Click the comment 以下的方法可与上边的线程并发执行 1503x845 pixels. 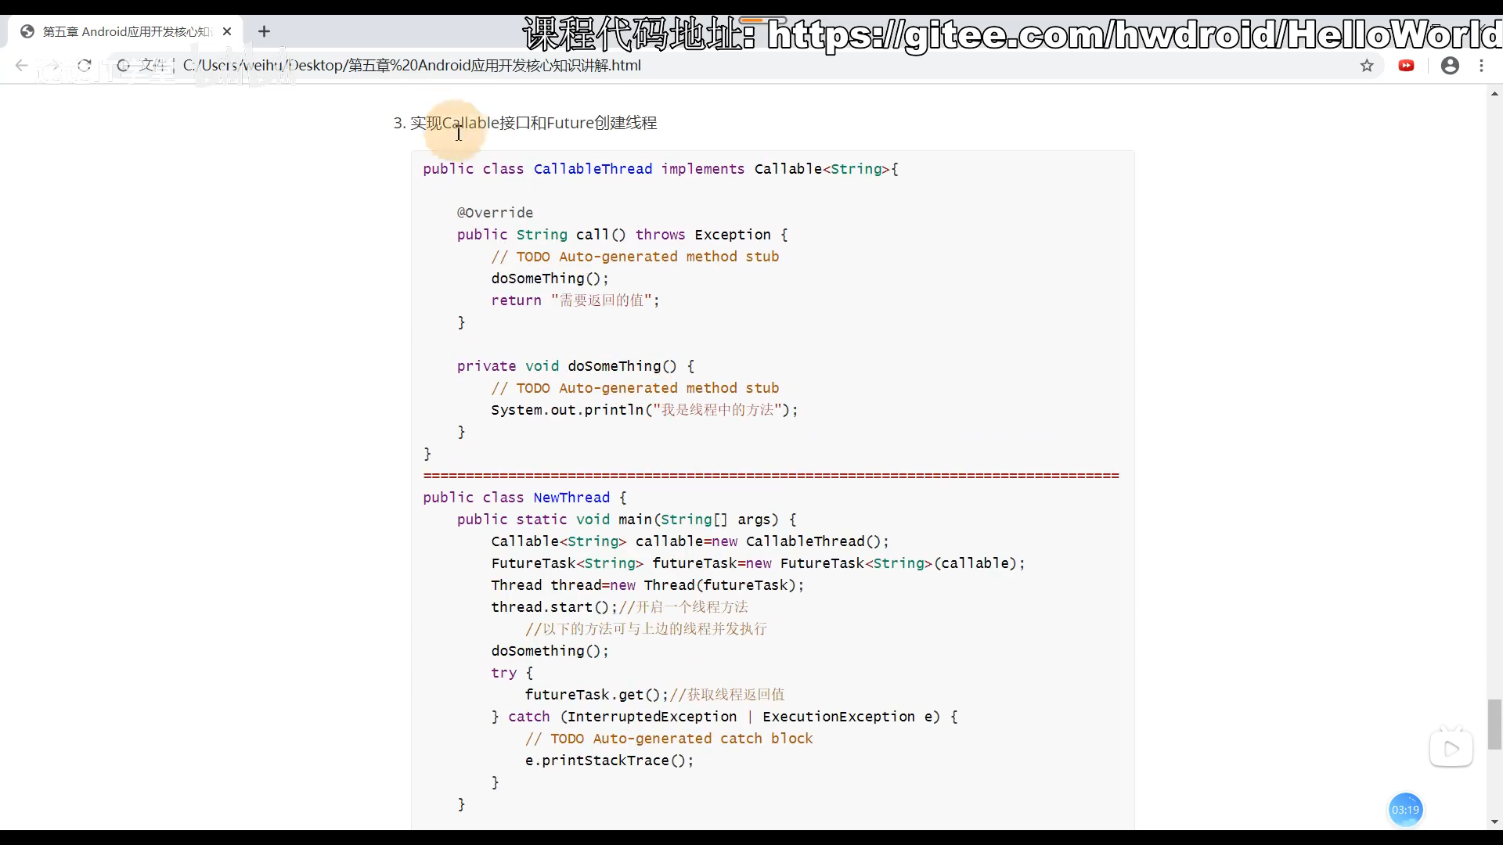click(646, 629)
